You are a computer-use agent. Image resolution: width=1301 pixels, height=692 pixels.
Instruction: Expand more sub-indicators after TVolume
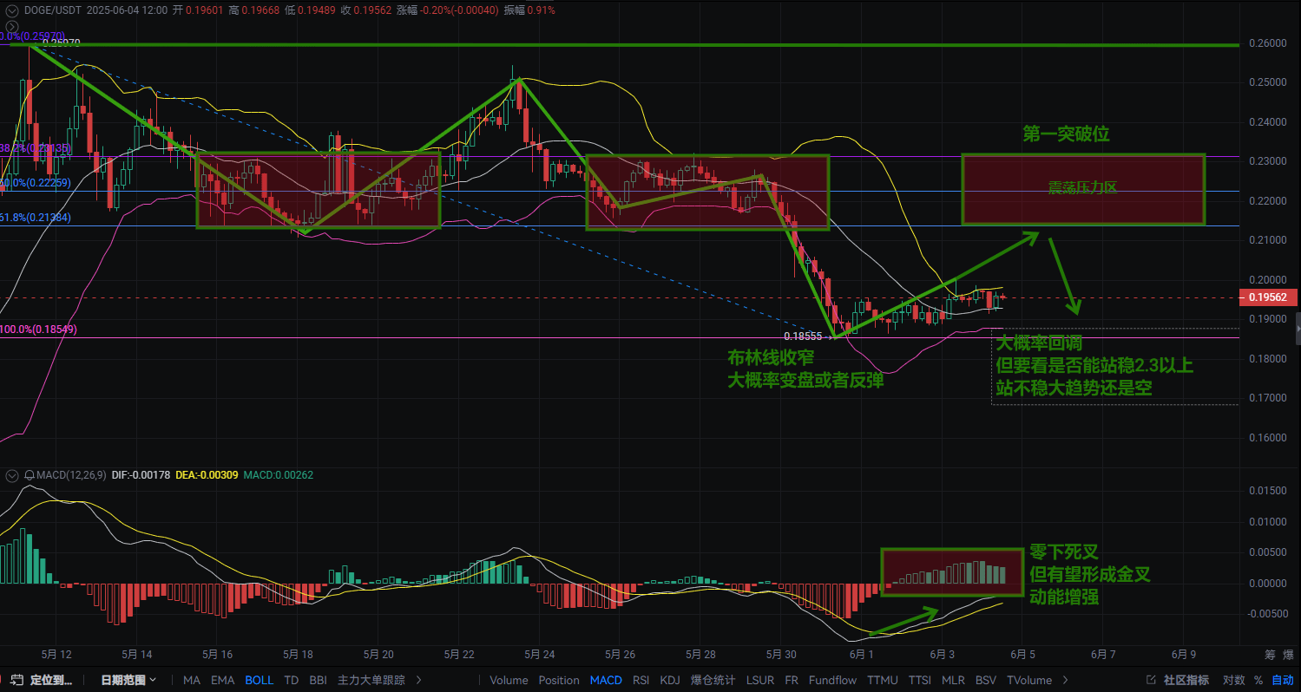(x=1065, y=680)
